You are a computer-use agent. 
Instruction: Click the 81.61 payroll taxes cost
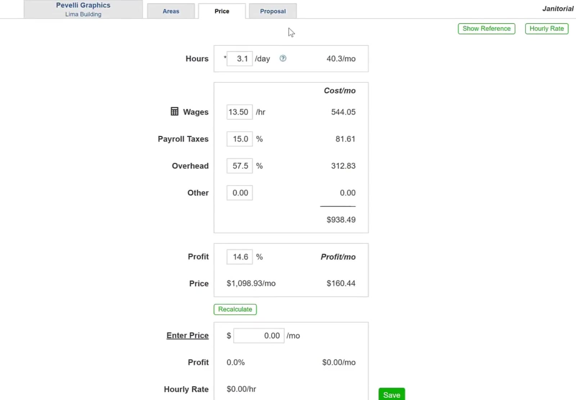pos(345,139)
